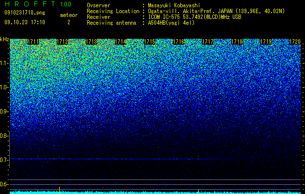Click the kHz unit label

4,39
